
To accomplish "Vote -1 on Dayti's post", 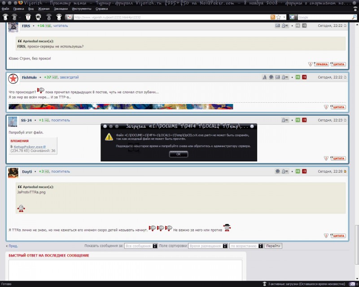I will (x=304, y=171).
